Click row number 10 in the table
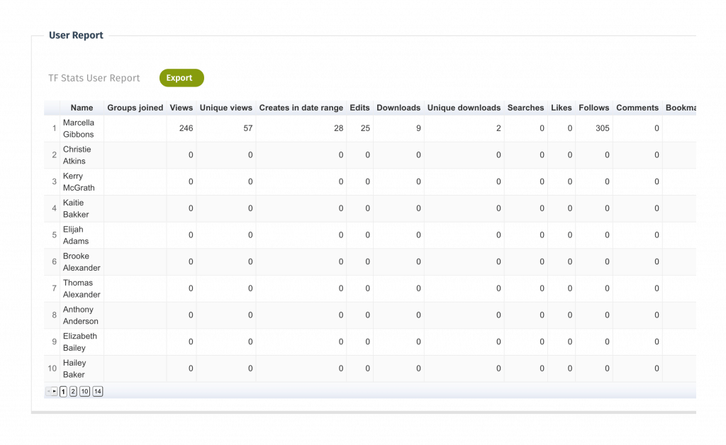This screenshot has width=726, height=445. [x=52, y=368]
